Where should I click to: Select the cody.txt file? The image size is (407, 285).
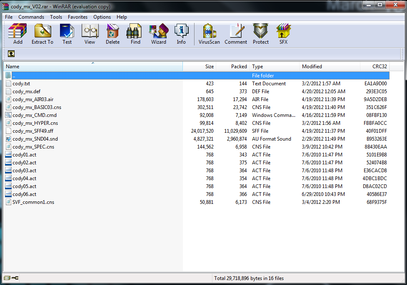point(21,84)
